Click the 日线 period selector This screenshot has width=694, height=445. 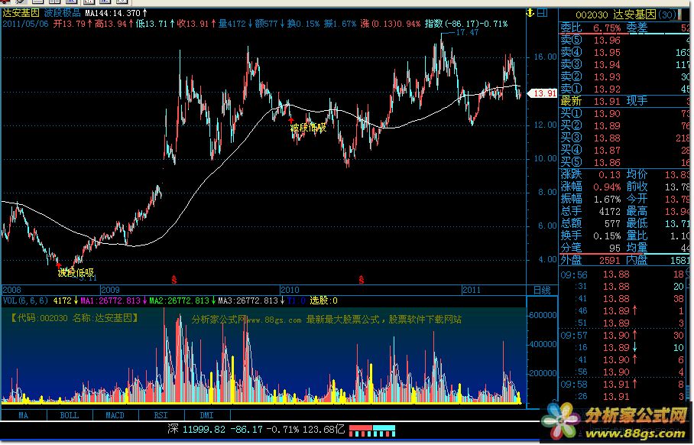pyautogui.click(x=542, y=291)
